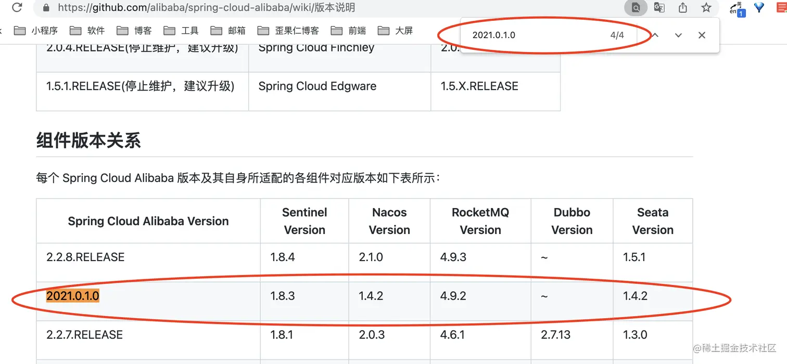Select Nacos value 2.1.0

point(371,257)
